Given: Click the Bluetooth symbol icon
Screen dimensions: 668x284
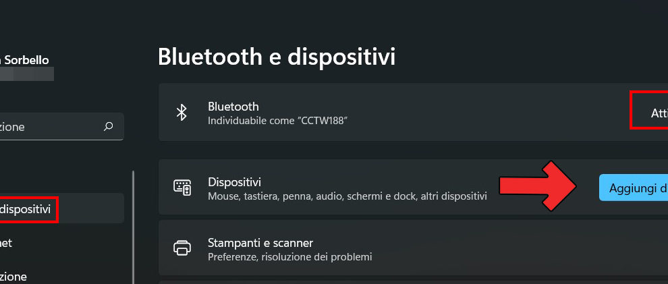Looking at the screenshot, I should 181,113.
